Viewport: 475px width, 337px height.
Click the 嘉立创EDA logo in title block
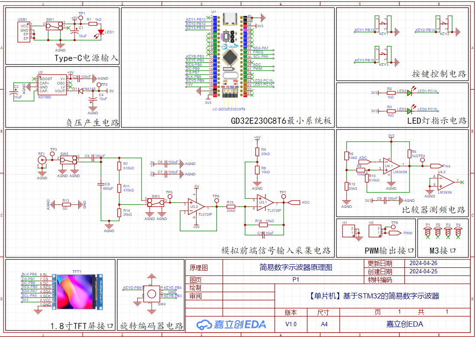pos(231,324)
